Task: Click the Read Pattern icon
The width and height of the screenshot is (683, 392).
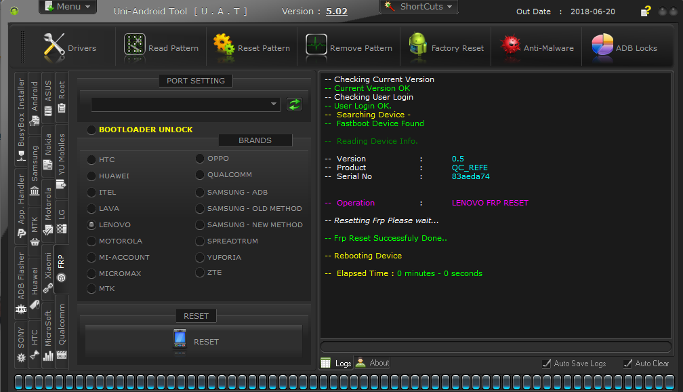Action: [135, 45]
